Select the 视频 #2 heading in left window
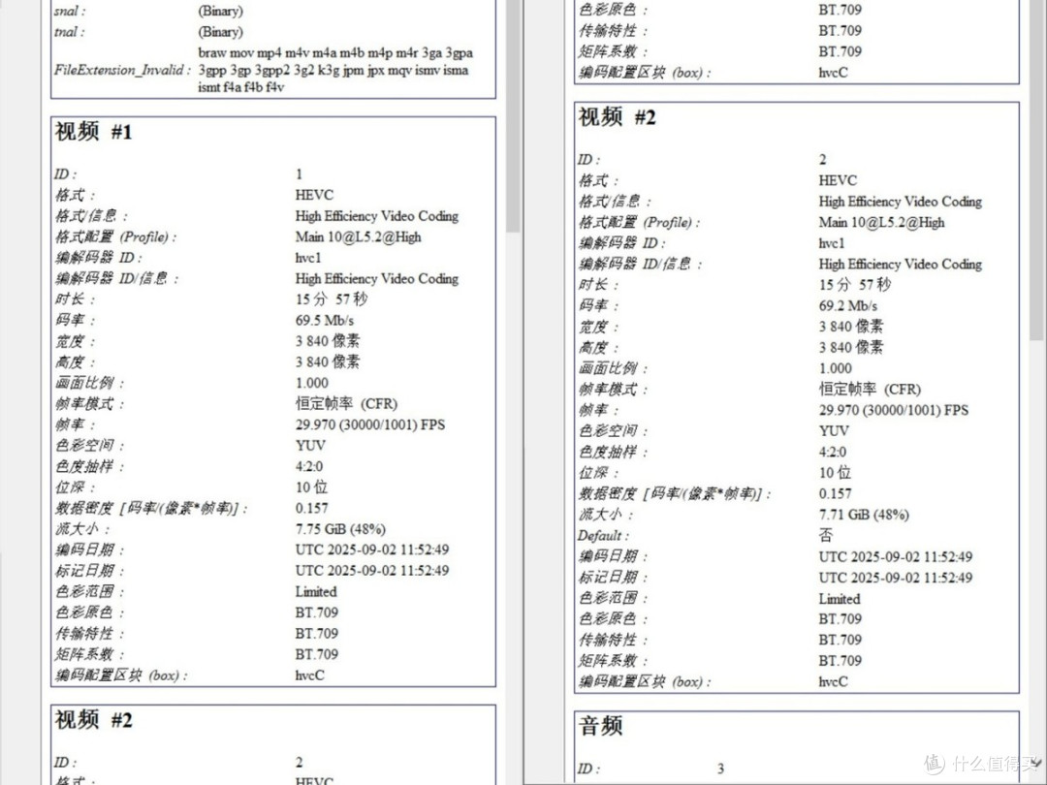Viewport: 1047px width, 785px height. pos(93,720)
